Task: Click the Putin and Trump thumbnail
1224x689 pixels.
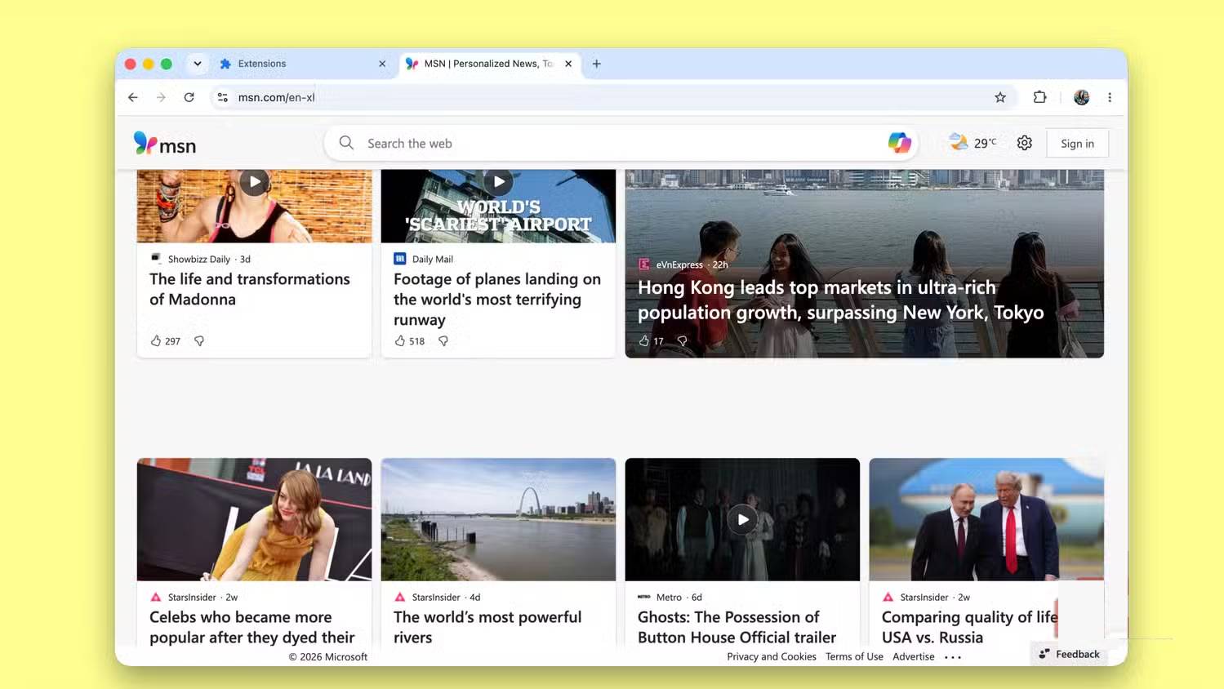Action: point(986,519)
